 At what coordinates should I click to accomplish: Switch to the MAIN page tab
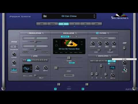point(53,24)
